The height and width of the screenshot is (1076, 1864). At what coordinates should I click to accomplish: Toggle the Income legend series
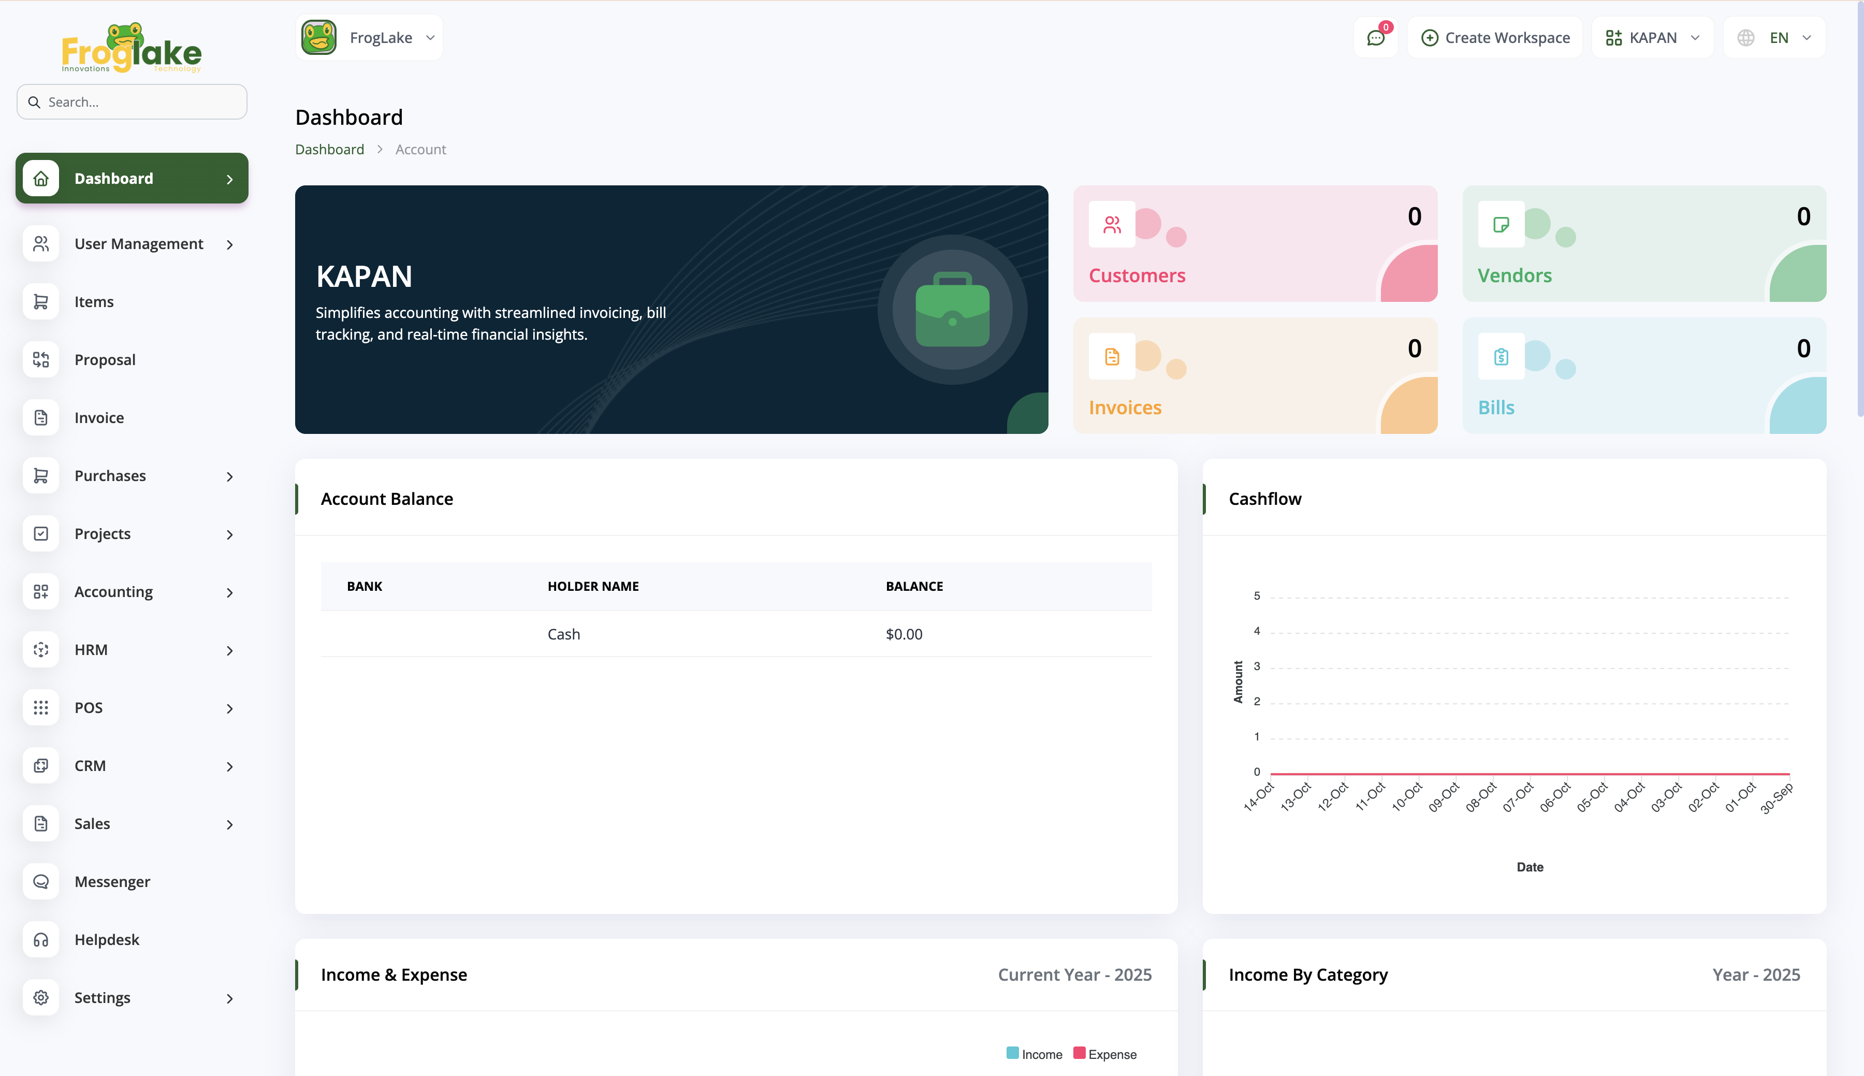point(1035,1054)
